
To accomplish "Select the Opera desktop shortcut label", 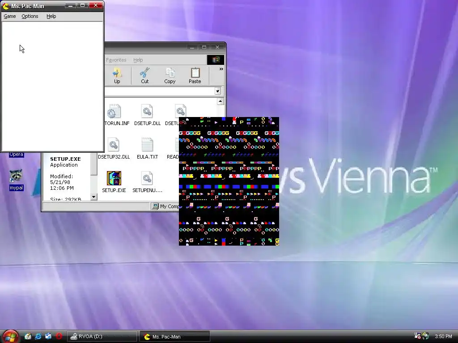I will click(16, 155).
